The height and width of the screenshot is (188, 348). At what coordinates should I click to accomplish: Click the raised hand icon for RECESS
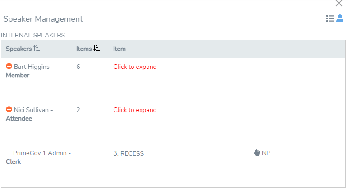pyautogui.click(x=257, y=152)
